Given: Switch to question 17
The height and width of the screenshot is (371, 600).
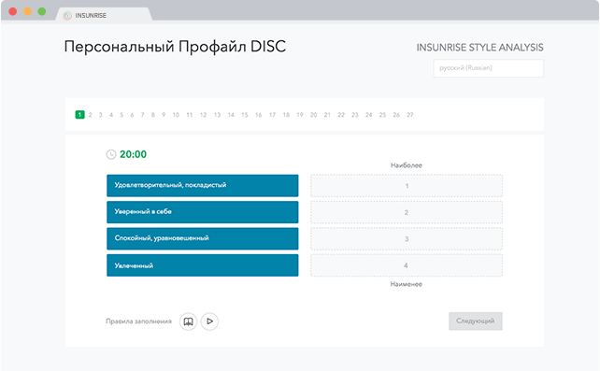Looking at the screenshot, I should point(273,115).
